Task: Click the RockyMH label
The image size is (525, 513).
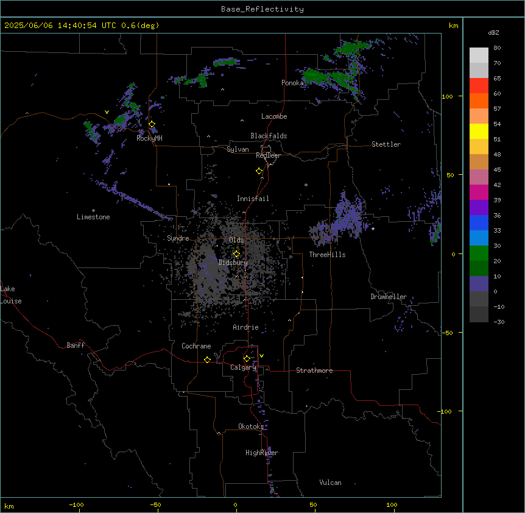Action: (149, 138)
